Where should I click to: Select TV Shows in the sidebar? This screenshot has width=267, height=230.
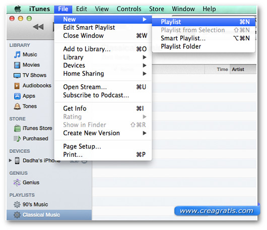[x=35, y=75]
